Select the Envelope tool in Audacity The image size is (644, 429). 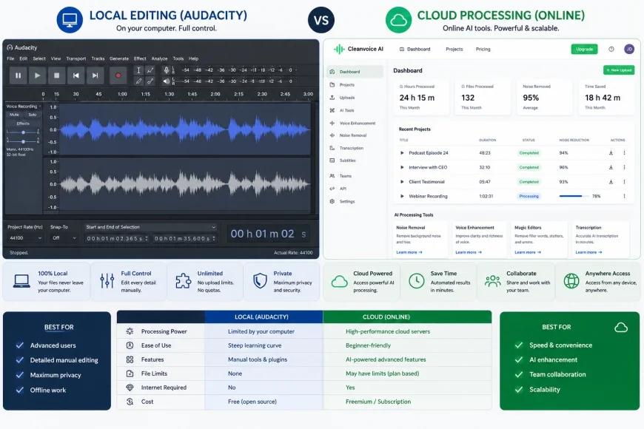coord(150,70)
